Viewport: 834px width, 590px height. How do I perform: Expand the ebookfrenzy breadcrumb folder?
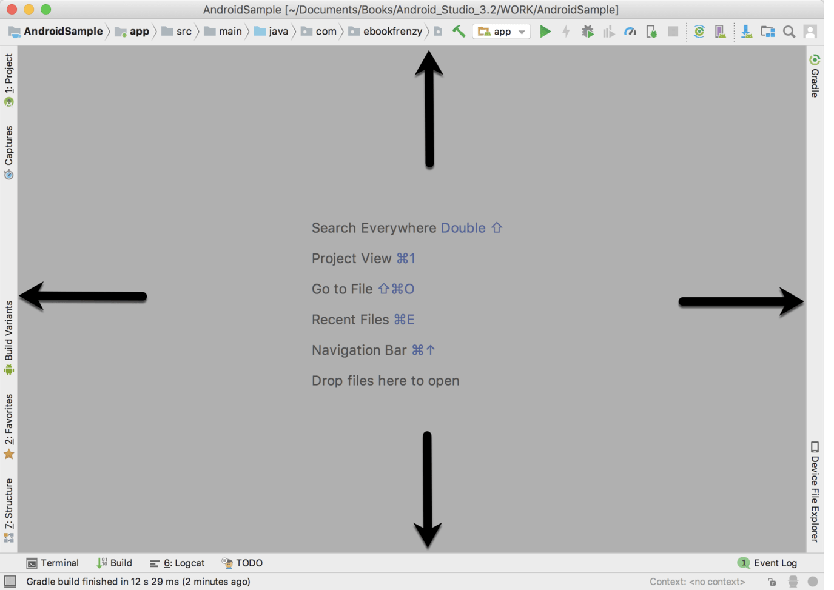386,32
